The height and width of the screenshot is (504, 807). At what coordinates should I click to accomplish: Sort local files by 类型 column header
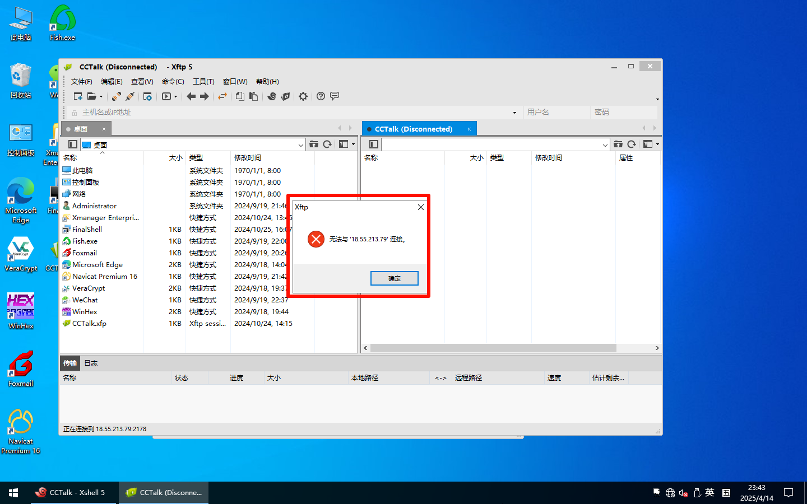pyautogui.click(x=208, y=158)
